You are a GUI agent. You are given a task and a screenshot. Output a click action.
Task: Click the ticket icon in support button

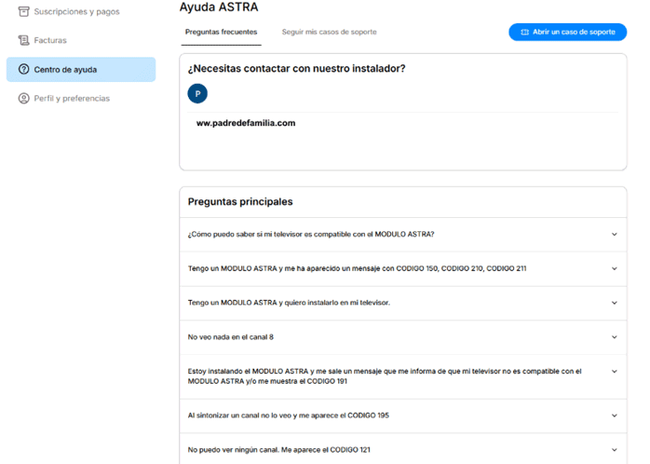pos(525,33)
